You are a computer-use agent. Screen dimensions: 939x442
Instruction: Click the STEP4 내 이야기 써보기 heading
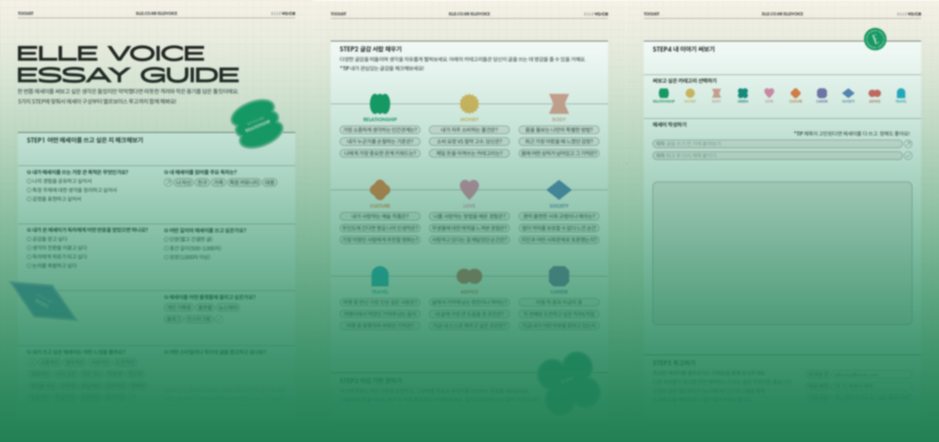[683, 49]
